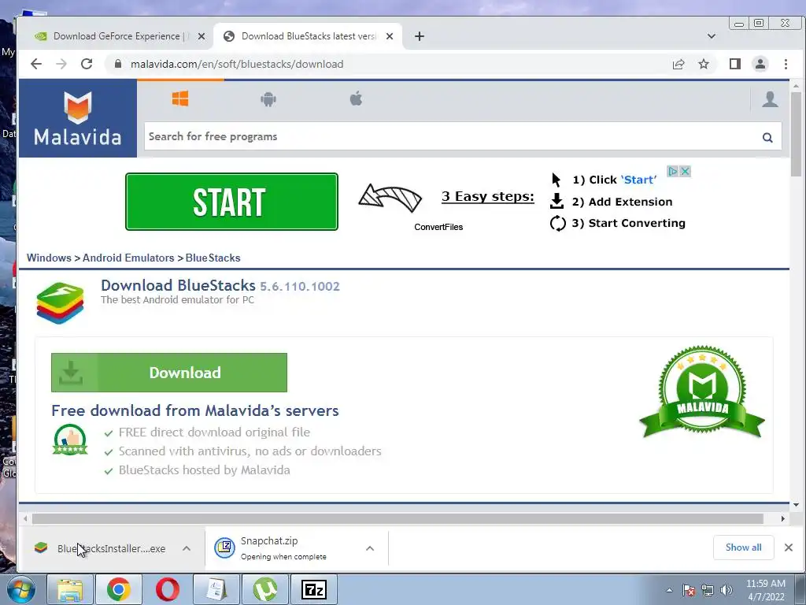Select the Android platform icon
806x605 pixels.
coord(268,98)
